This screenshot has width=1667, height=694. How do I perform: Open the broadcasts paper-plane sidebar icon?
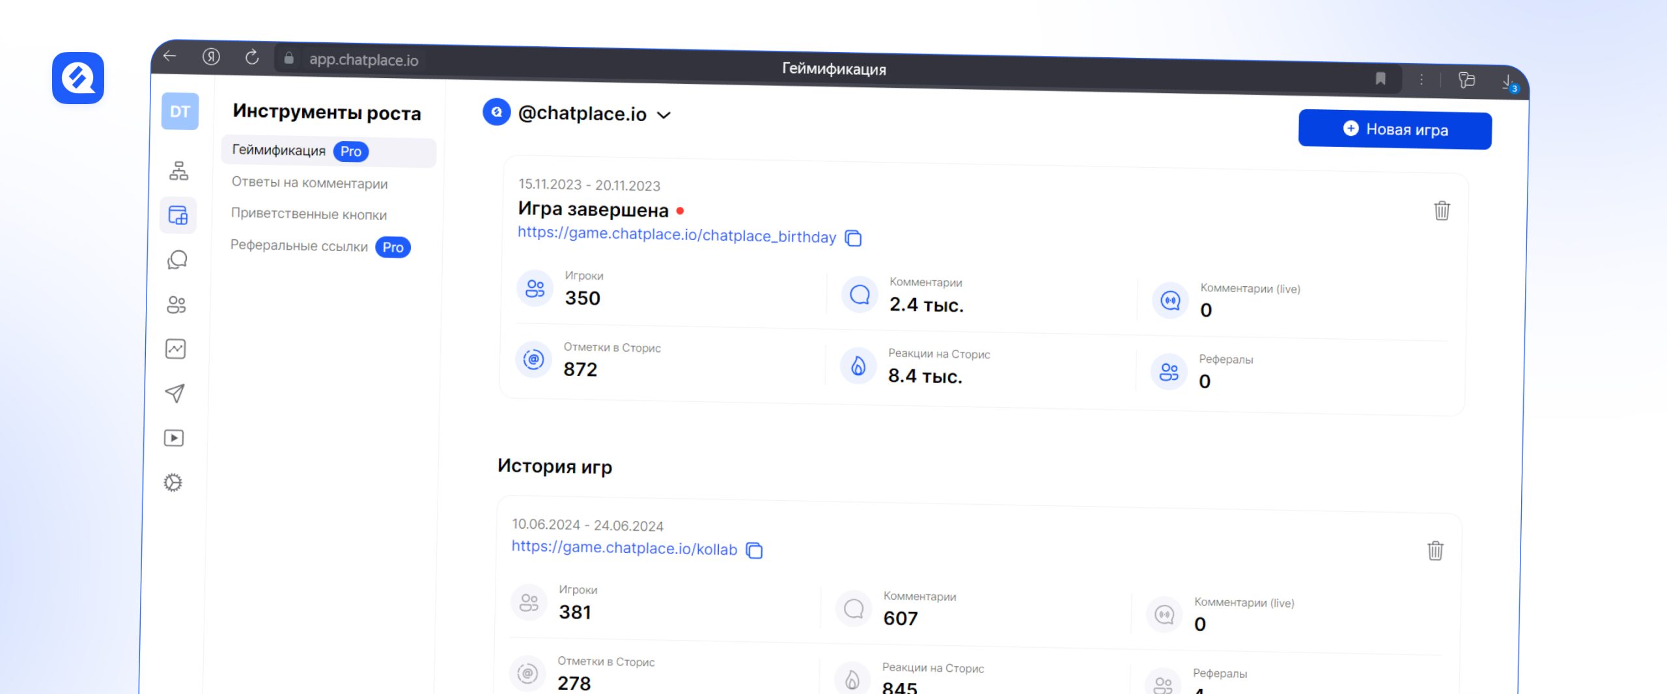tap(175, 393)
